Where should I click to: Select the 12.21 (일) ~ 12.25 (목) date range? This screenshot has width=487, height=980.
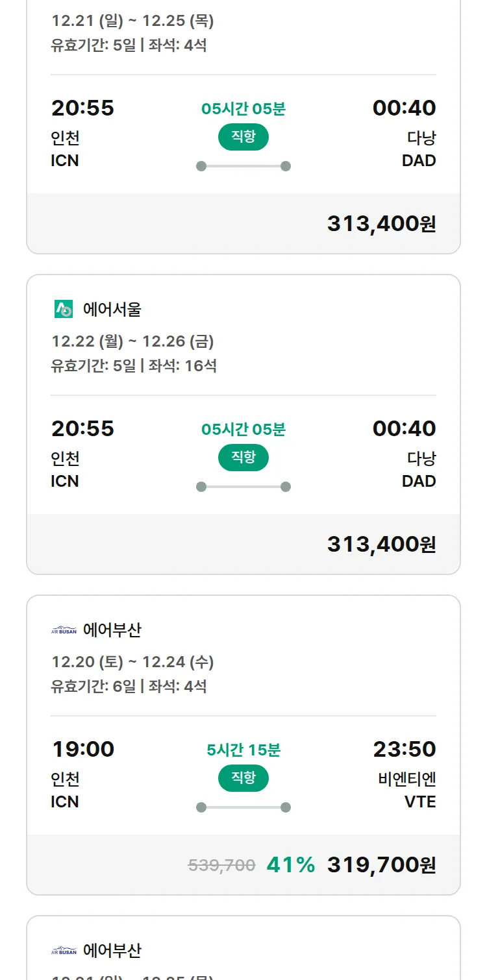[132, 21]
